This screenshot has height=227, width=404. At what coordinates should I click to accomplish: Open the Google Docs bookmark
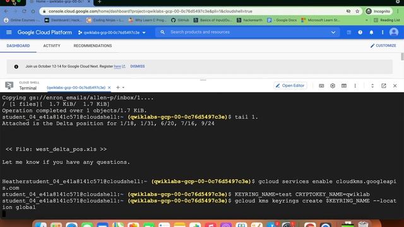coord(282,20)
